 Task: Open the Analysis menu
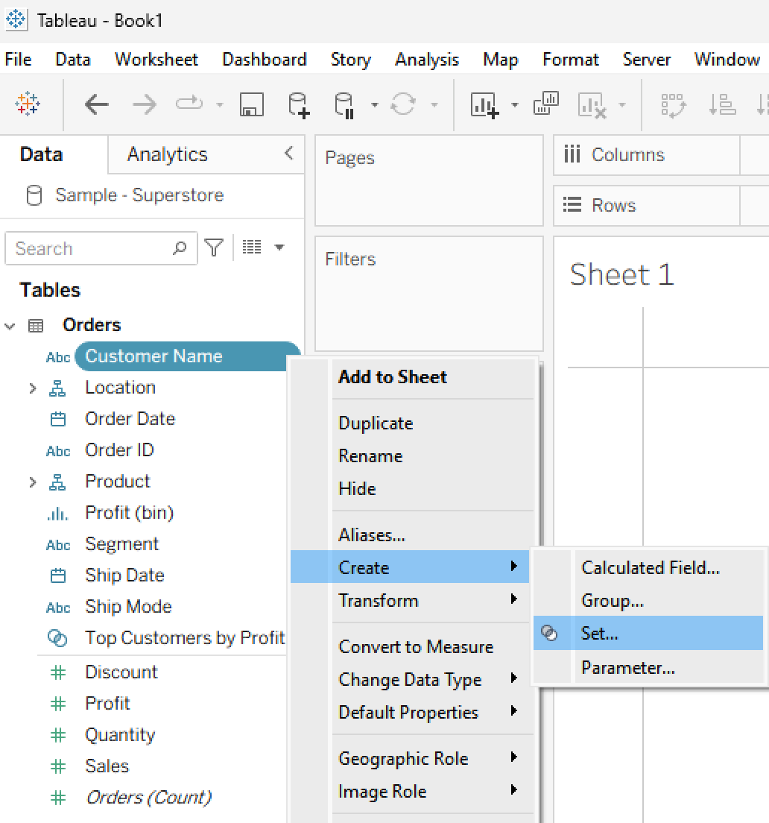427,60
